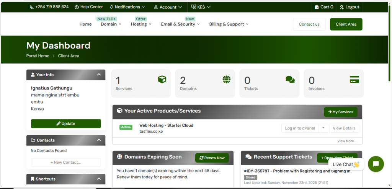Open the dropdown arrow next to Log in to cPanel
392x189 pixels.
(323, 128)
